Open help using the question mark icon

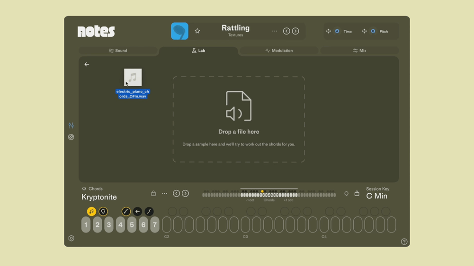click(404, 241)
